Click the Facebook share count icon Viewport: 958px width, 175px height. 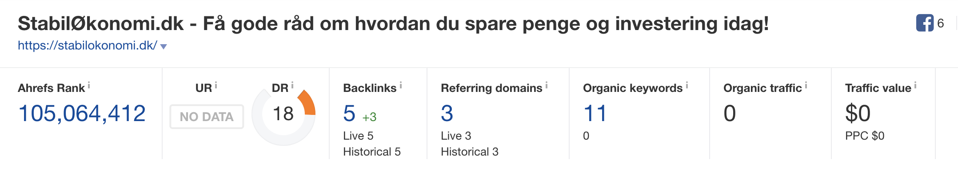tap(925, 23)
